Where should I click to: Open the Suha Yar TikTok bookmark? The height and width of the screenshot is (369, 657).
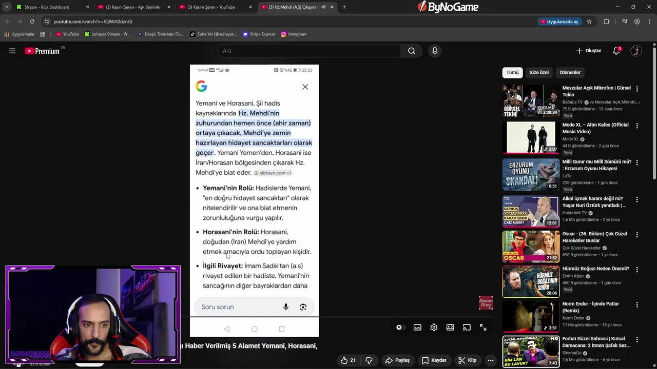(213, 34)
